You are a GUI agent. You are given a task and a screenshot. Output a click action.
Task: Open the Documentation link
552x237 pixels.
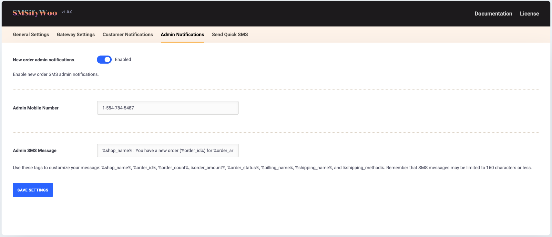(493, 14)
